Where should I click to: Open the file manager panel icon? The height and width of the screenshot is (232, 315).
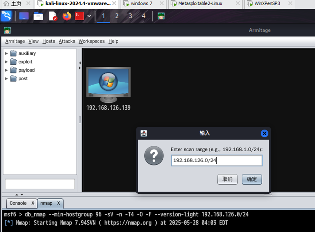38,16
